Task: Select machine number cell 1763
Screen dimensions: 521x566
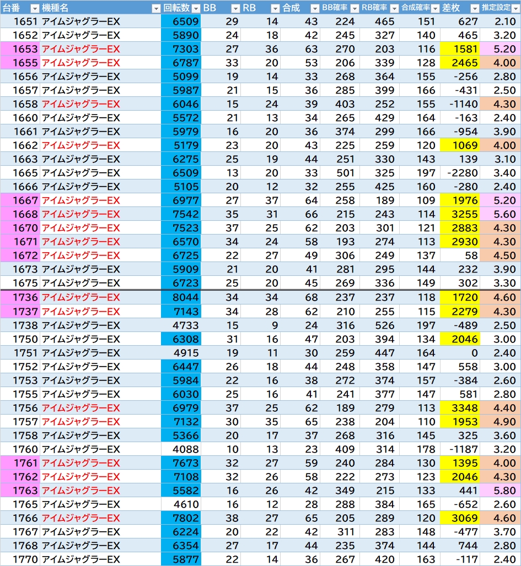Action: [20, 491]
